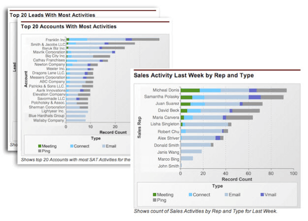Select the Franklin Inc account label
The height and width of the screenshot is (221, 308).
click(x=55, y=39)
